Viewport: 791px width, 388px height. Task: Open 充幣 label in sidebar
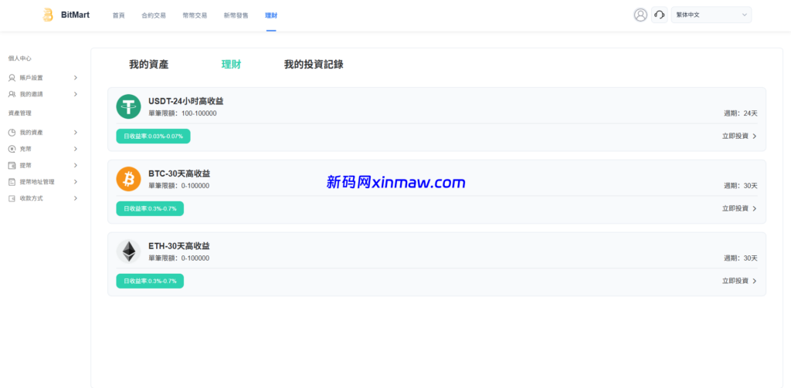(25, 149)
